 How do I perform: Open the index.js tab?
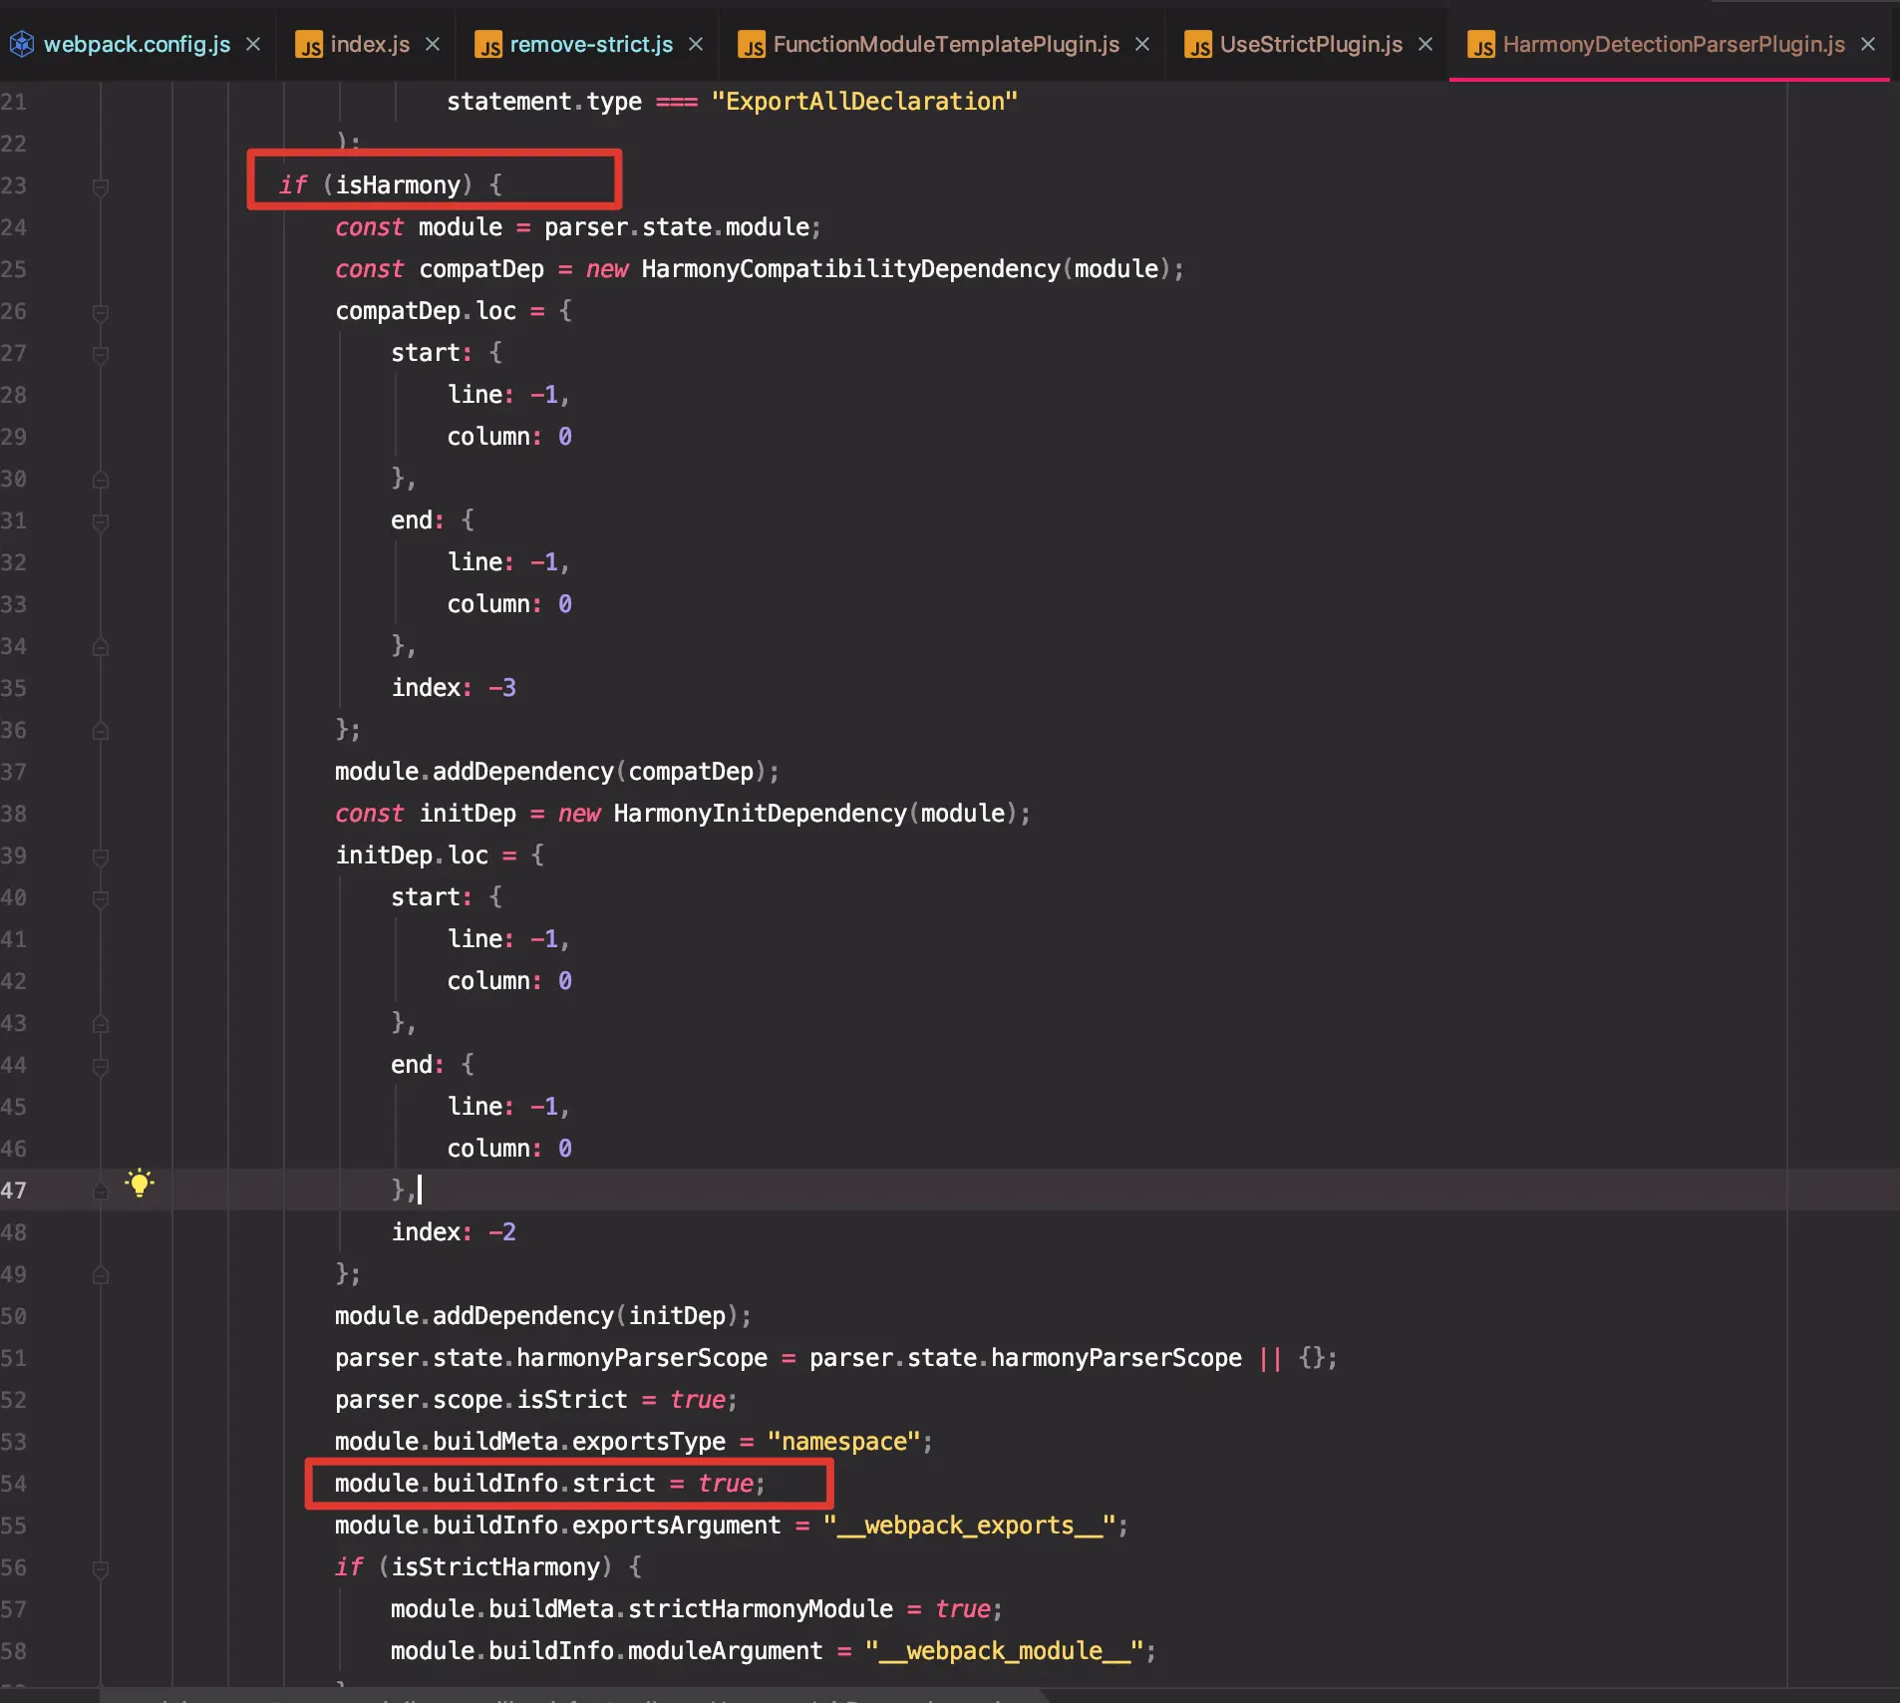370,44
